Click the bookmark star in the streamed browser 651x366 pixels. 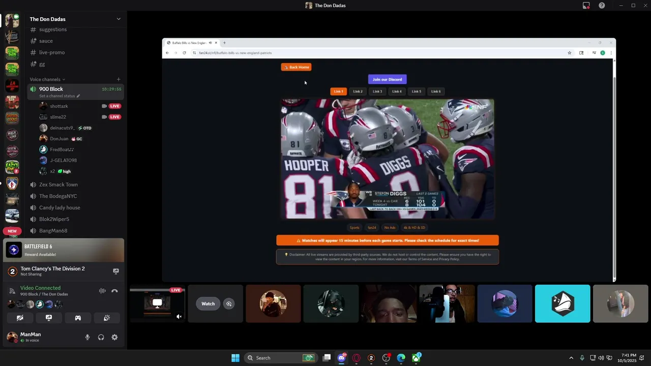tap(570, 53)
